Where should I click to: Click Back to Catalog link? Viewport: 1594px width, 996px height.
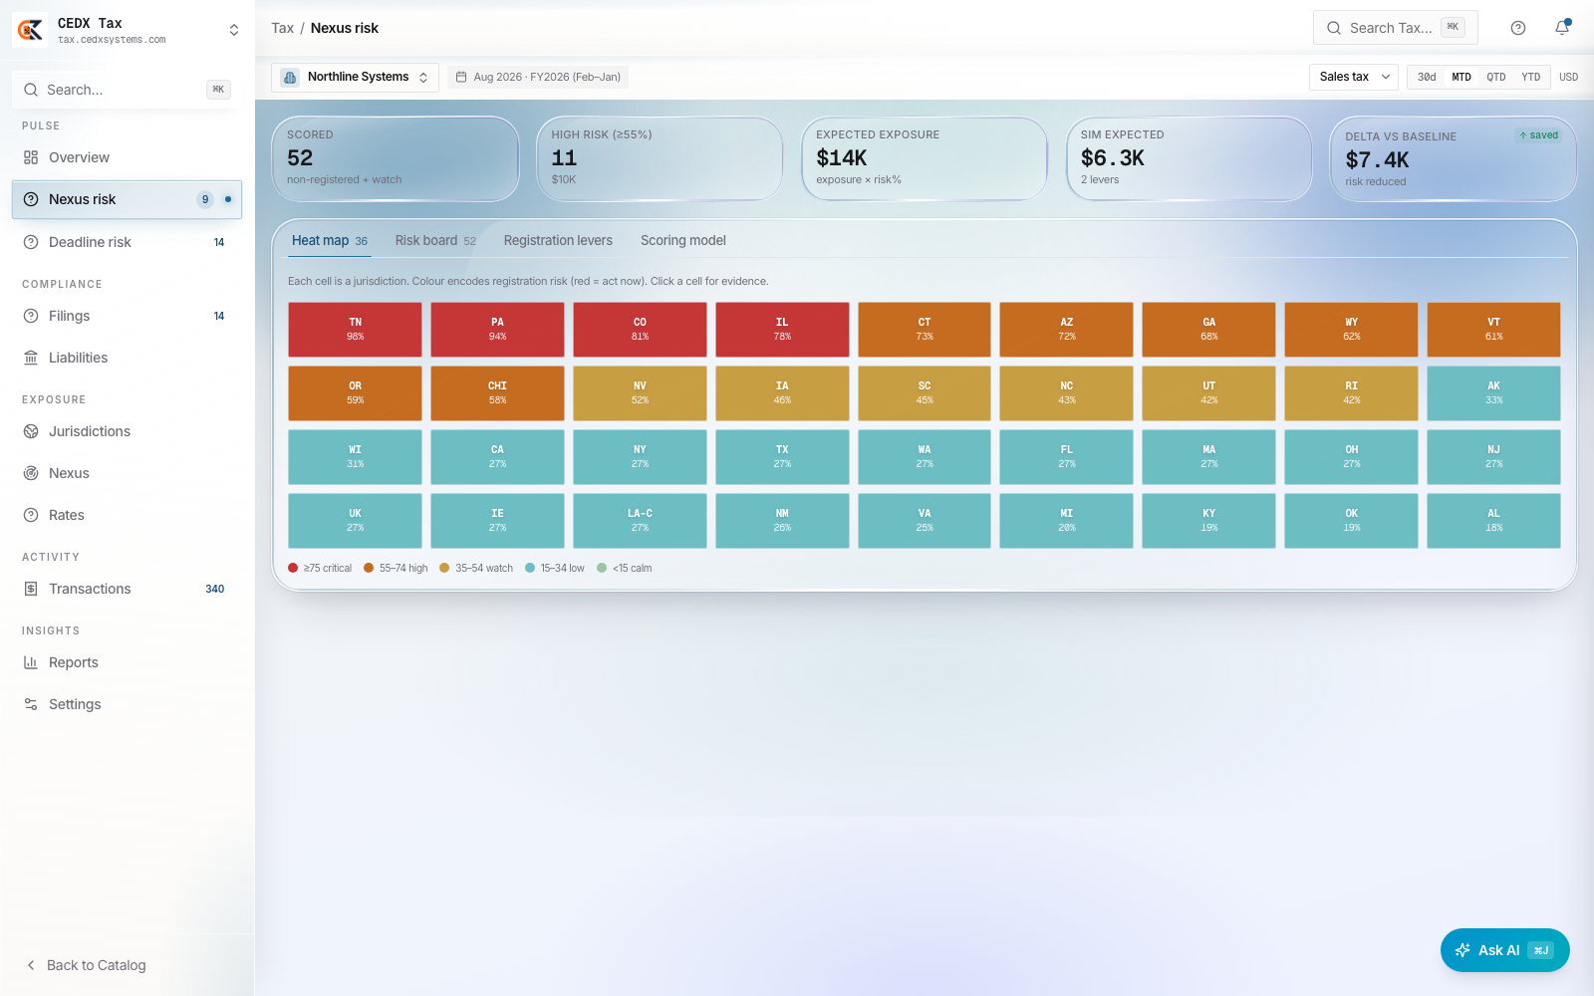tap(87, 965)
